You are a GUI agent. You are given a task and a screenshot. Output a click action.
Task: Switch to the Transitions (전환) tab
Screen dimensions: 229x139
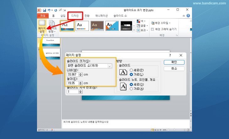coord(87,16)
